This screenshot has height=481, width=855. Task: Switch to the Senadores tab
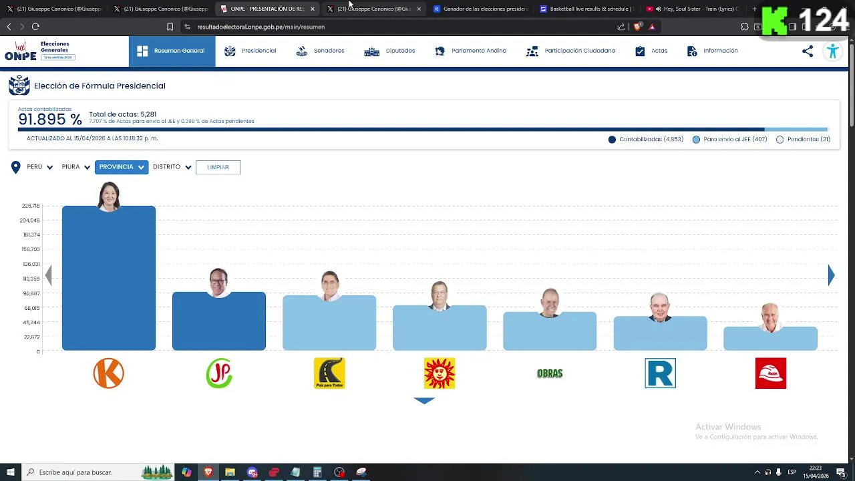[x=320, y=51]
